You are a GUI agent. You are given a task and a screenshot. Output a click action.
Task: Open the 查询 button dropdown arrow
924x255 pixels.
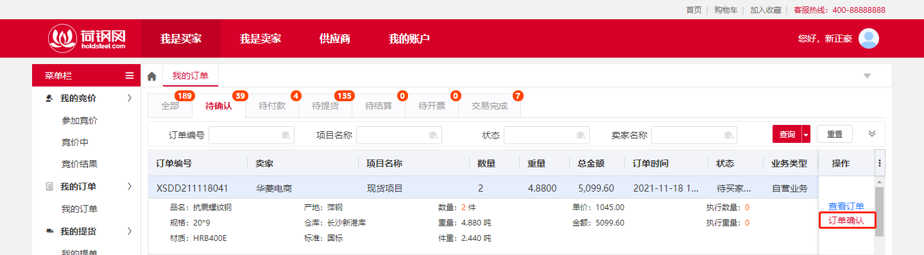click(806, 135)
